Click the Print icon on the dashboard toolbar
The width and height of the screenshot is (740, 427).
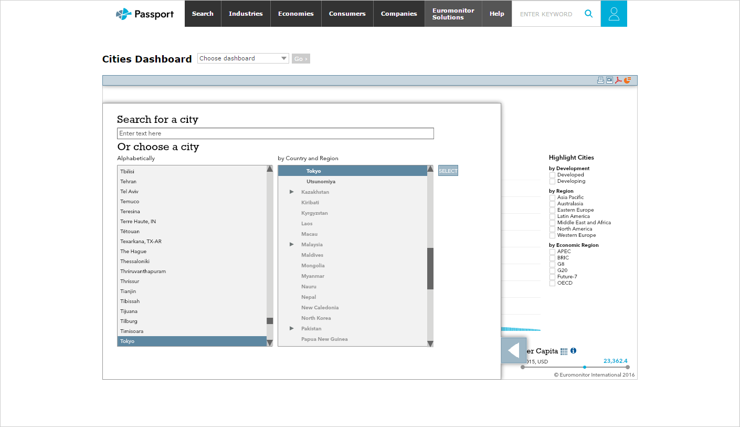601,80
